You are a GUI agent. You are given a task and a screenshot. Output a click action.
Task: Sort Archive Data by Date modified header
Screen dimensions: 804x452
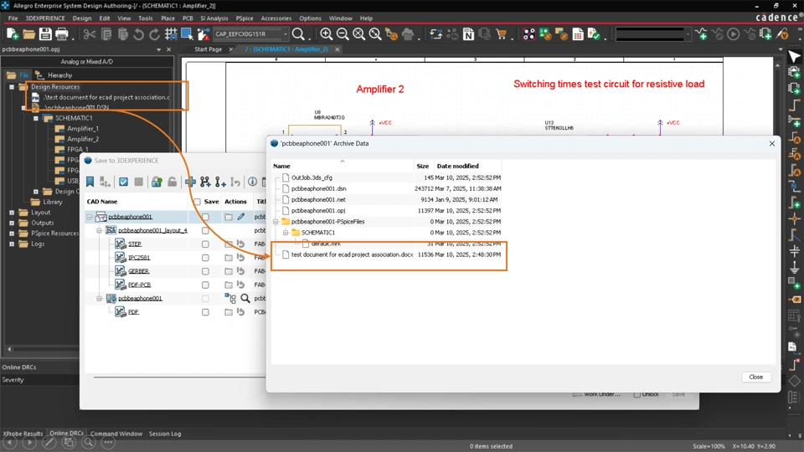point(457,166)
